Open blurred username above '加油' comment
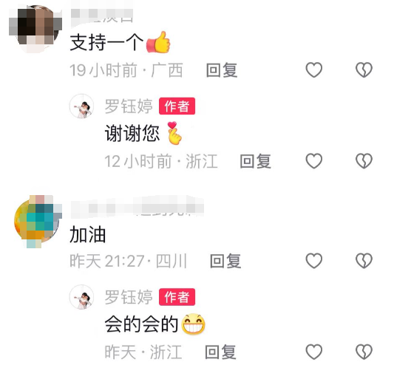 click(x=137, y=208)
